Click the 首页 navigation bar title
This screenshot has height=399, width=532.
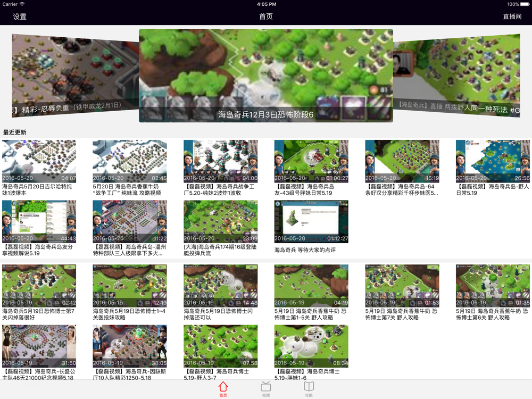(x=265, y=16)
